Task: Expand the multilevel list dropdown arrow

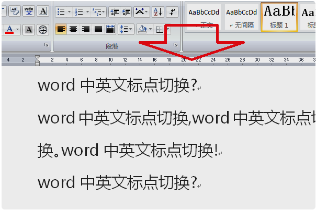Action: tap(104, 12)
